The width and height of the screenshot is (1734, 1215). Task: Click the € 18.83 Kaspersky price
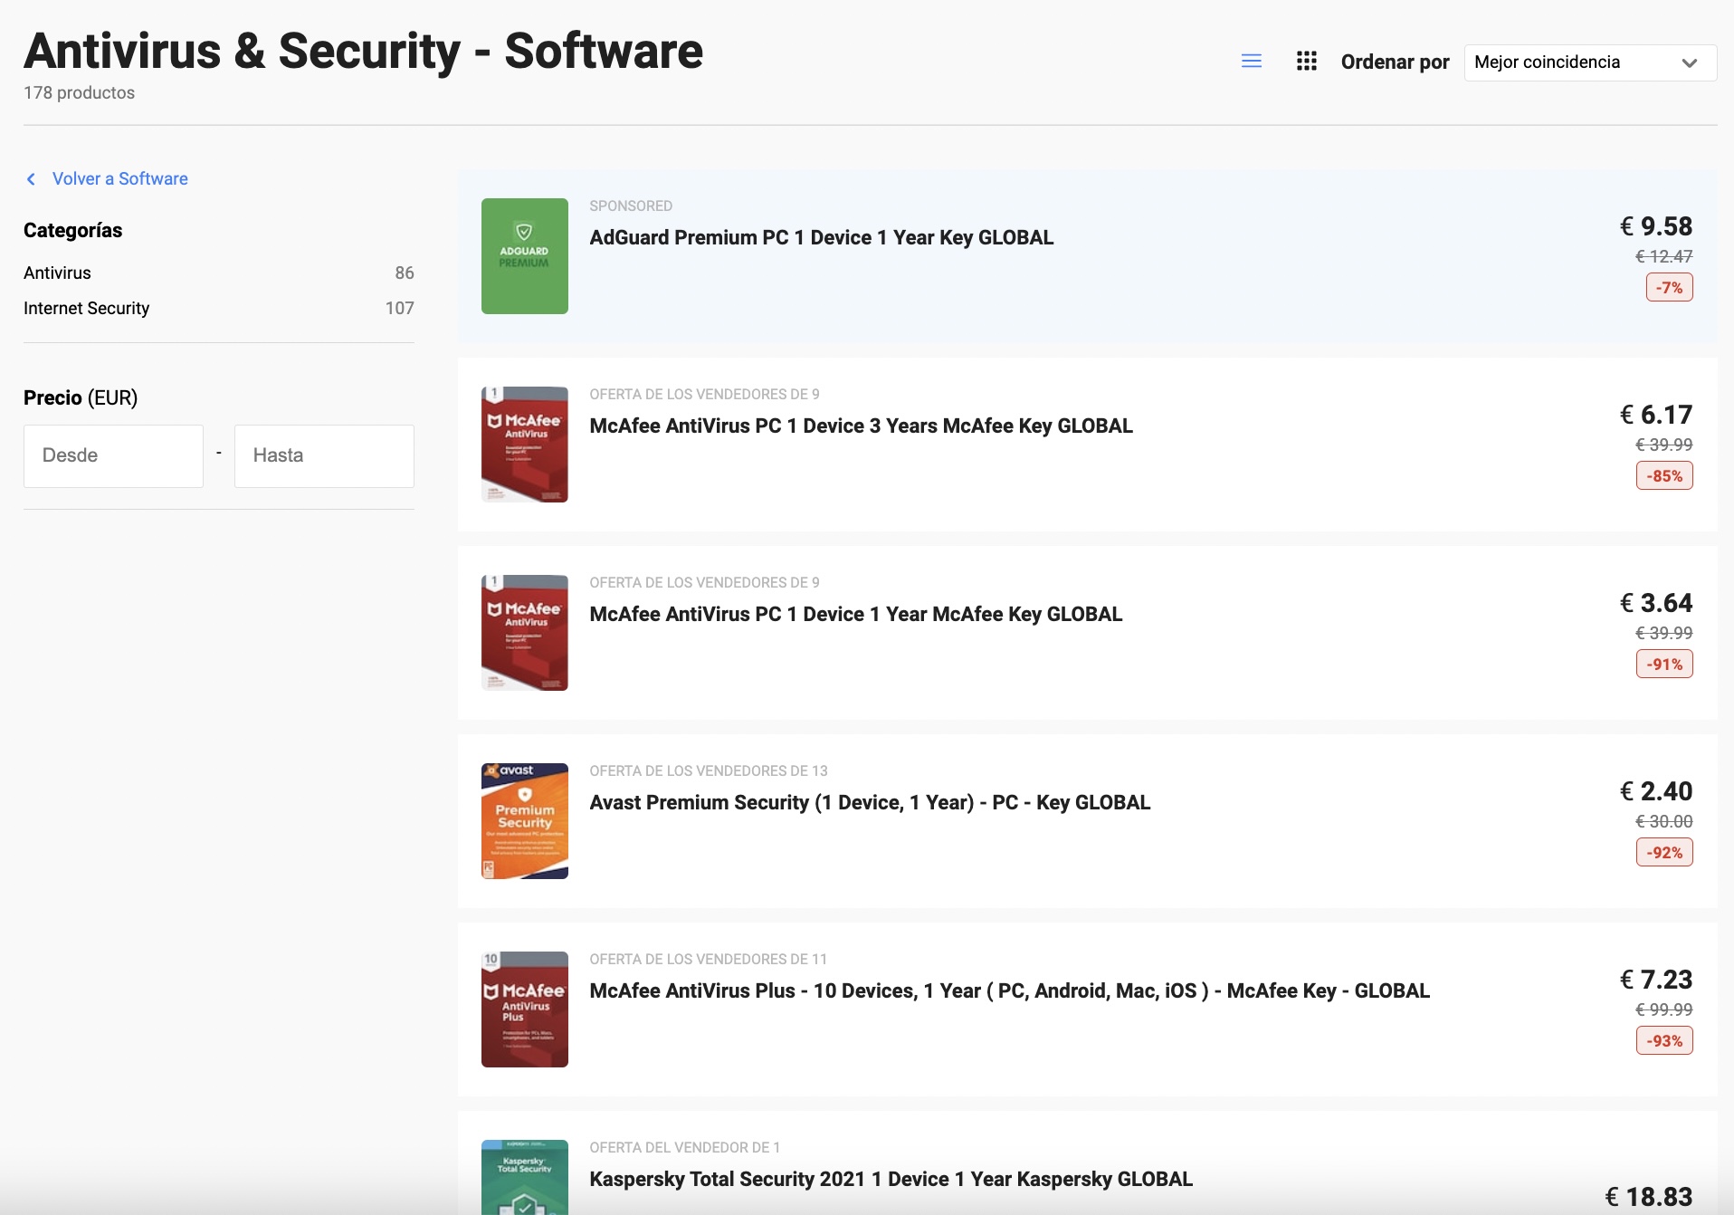pyautogui.click(x=1649, y=1197)
